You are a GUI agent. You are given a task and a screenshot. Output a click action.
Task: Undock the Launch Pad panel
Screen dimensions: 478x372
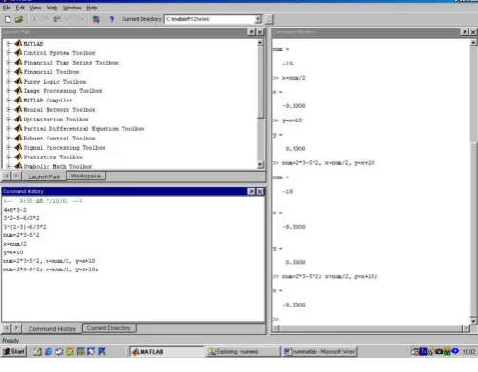coord(251,32)
